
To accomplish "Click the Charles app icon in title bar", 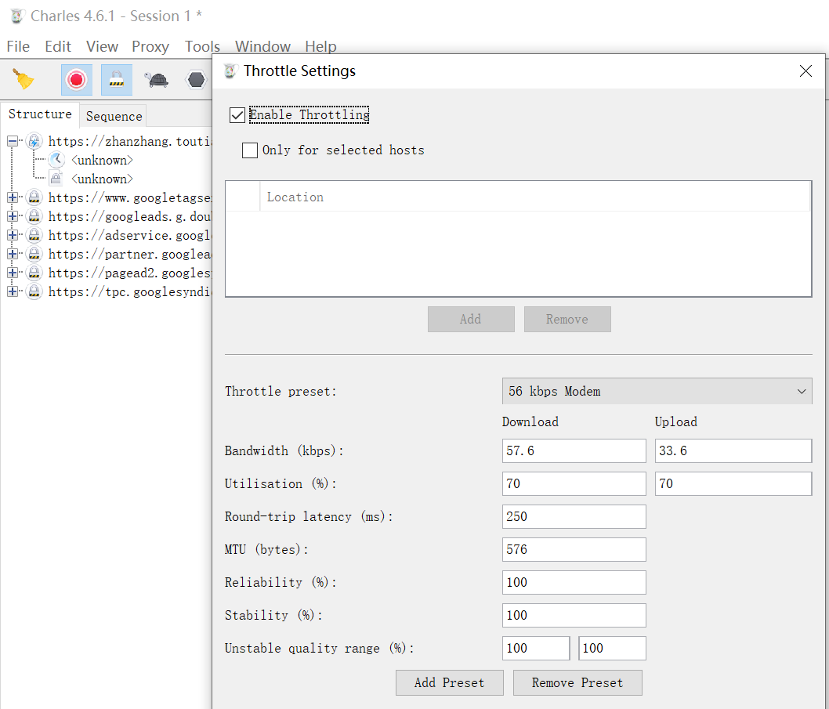I will (x=17, y=16).
